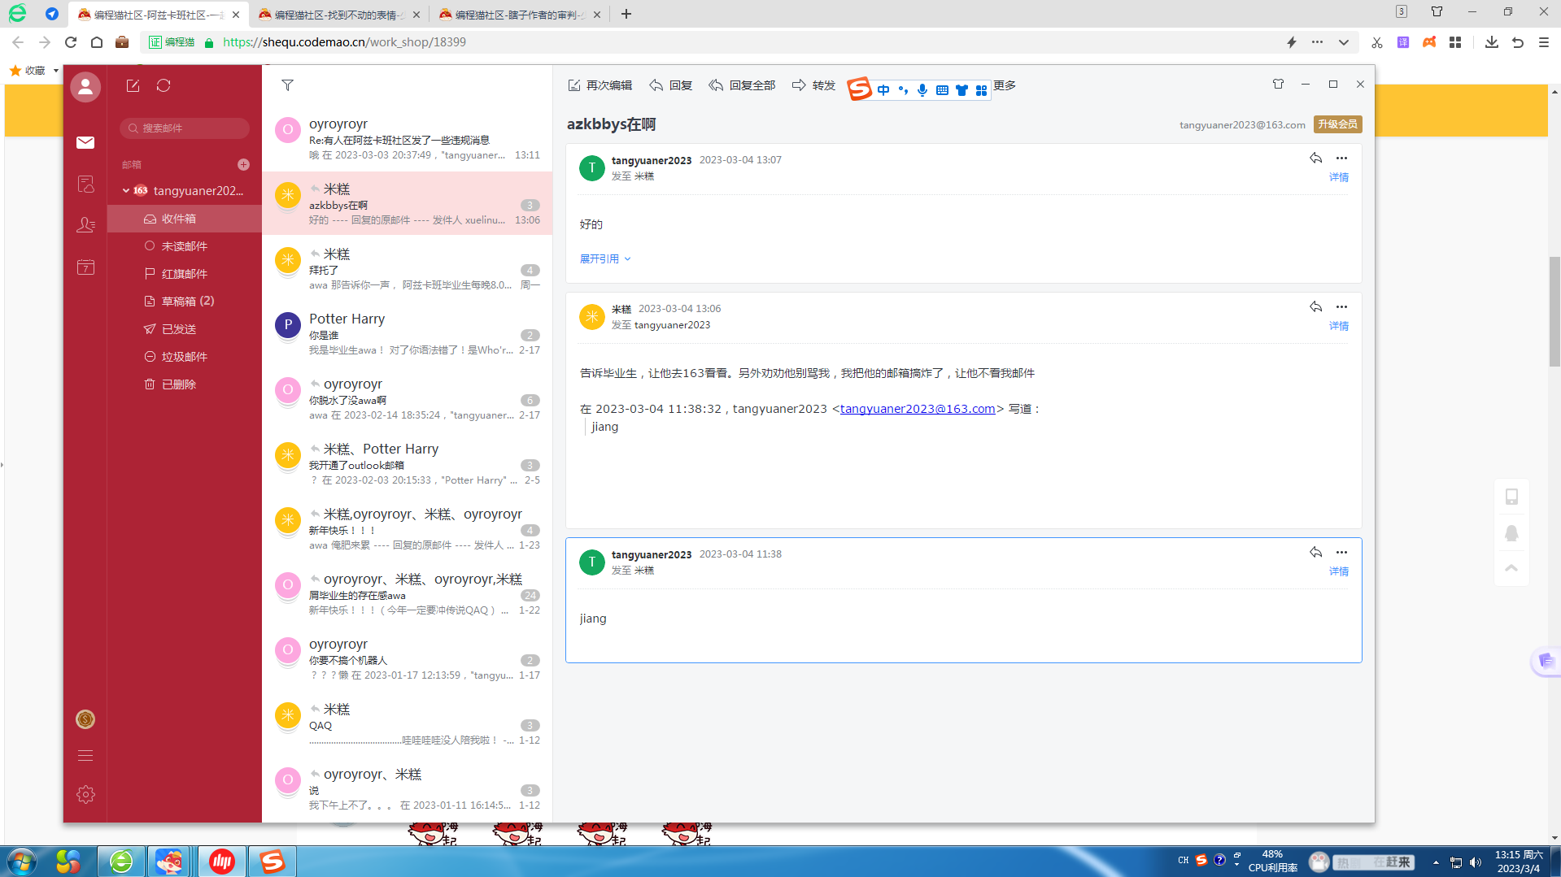Screen dimensions: 1561x877
Task: Click the browser scissors screenshot icon
Action: click(1376, 41)
